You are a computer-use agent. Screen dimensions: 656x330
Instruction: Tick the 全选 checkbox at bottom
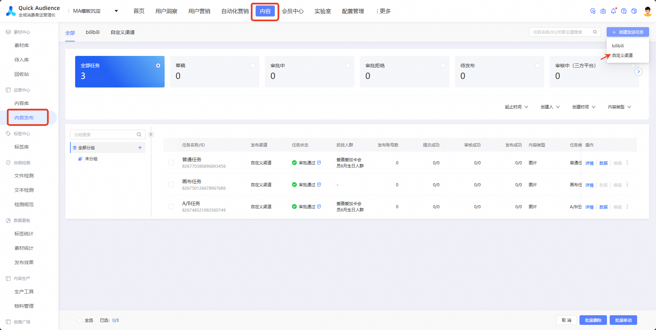[x=80, y=320]
